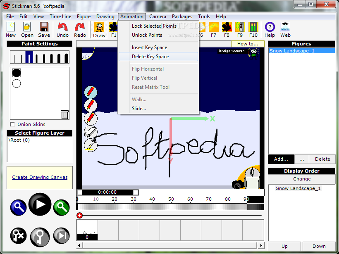Click the Change display order button
This screenshot has height=254, width=339.
pyautogui.click(x=302, y=179)
